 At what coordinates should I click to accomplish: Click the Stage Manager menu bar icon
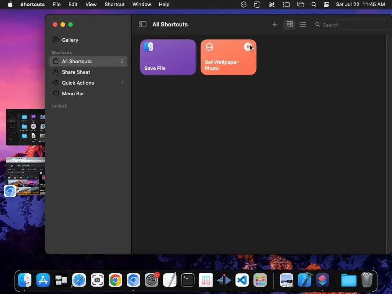point(286,5)
